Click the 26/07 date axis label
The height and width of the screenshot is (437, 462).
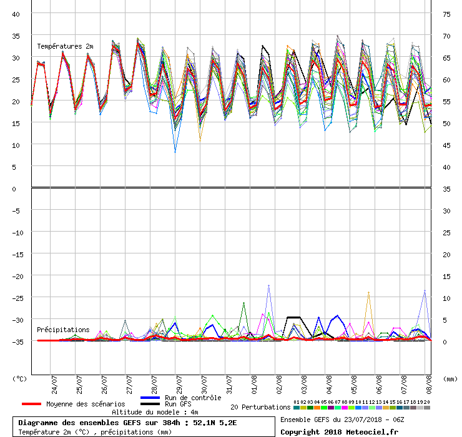tap(105, 385)
